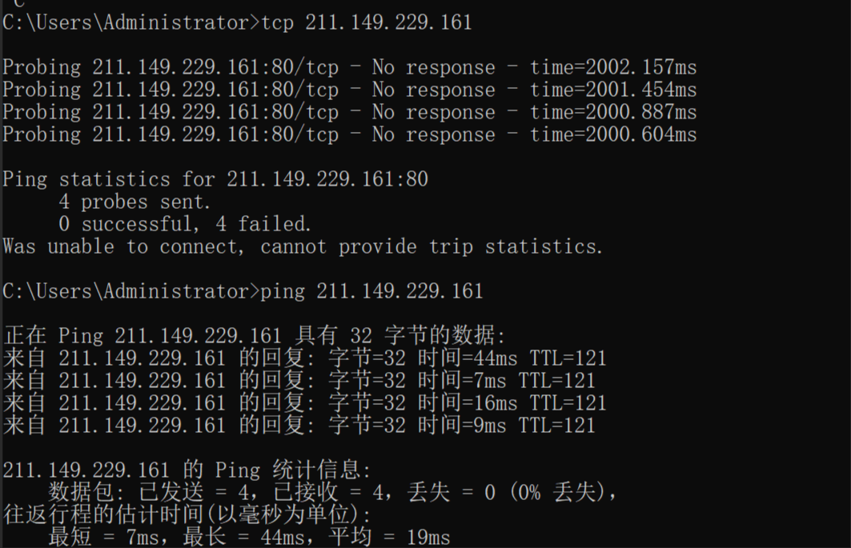This screenshot has height=548, width=851.
Task: Click the reply line with 时间=16ms
Action: click(305, 403)
